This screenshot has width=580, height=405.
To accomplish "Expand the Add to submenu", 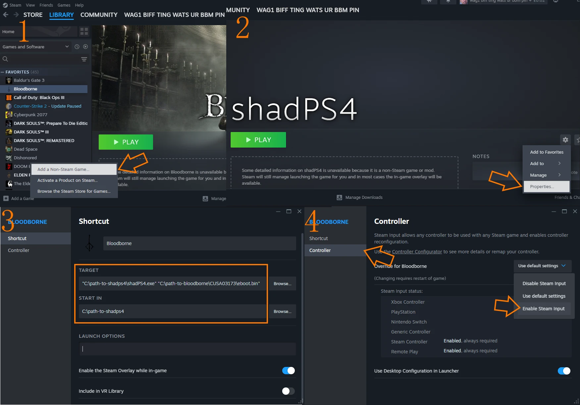I will (546, 164).
